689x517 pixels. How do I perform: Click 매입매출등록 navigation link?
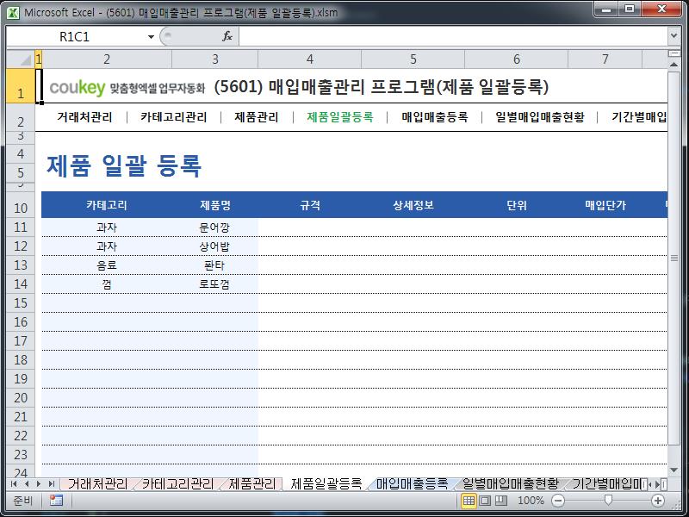tap(435, 117)
